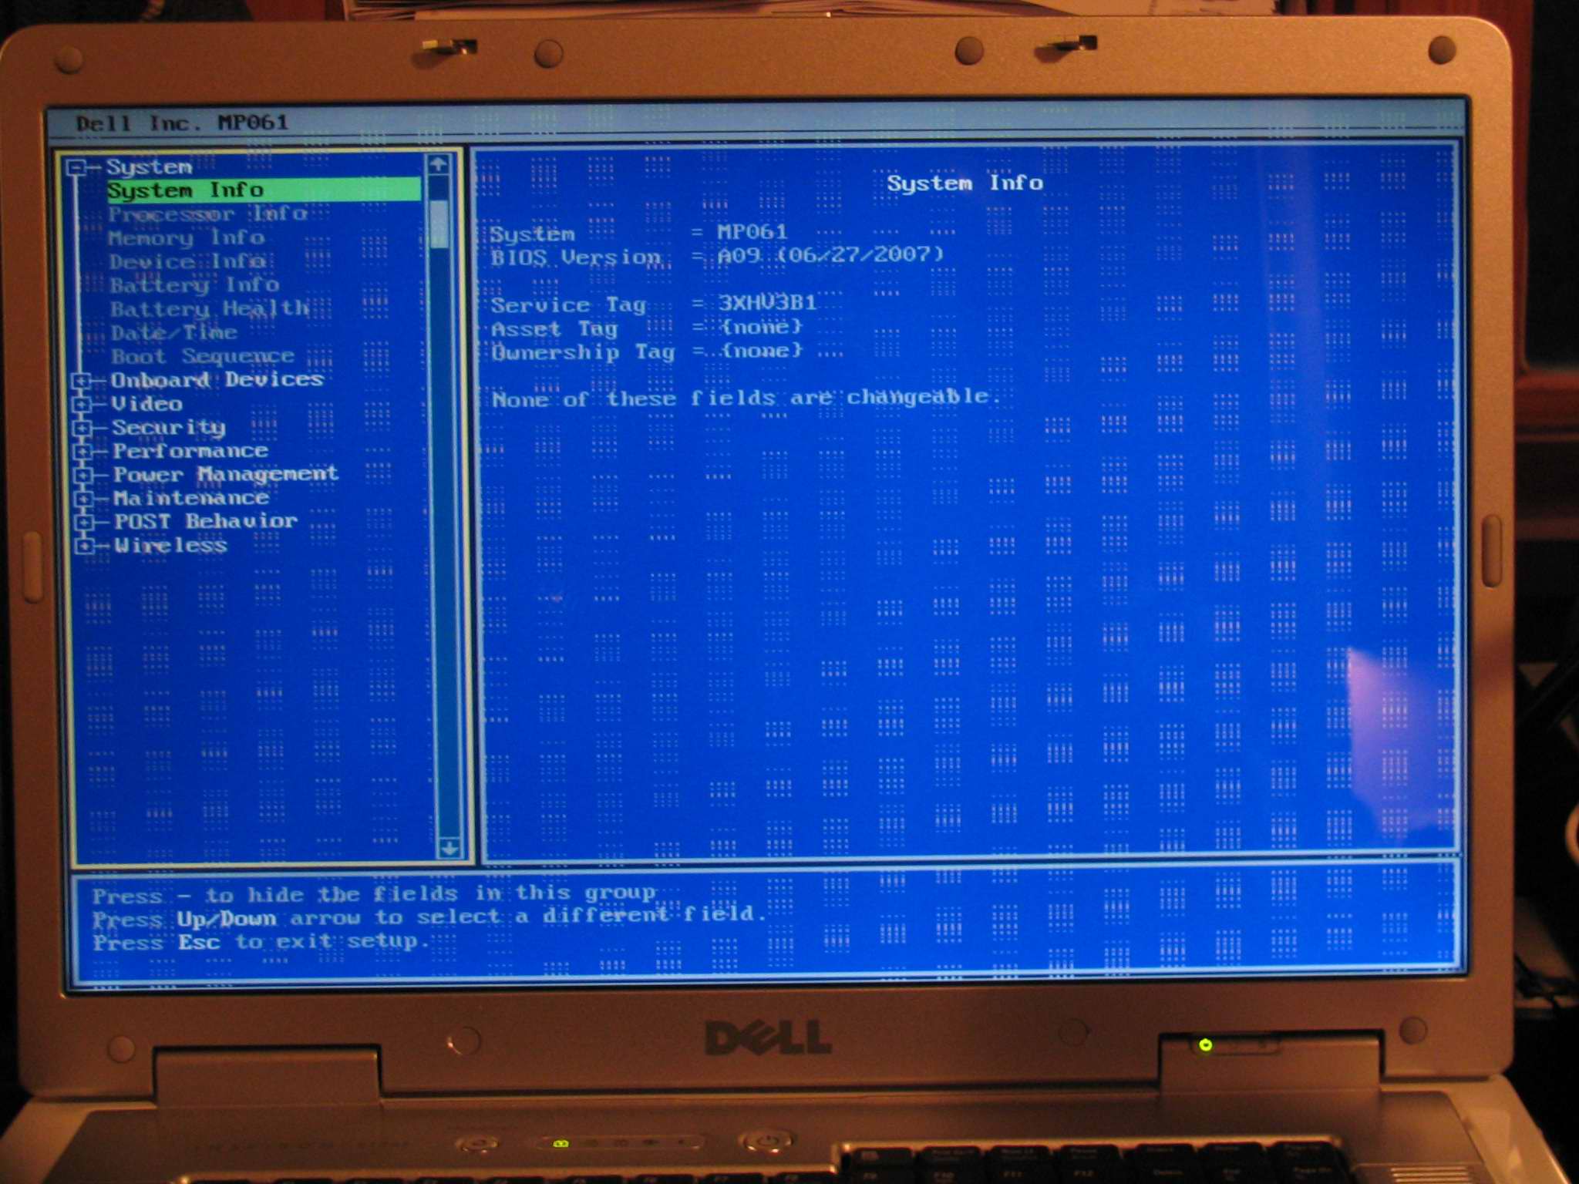This screenshot has height=1184, width=1579.
Task: Collapse the System tree group
Action: click(76, 167)
